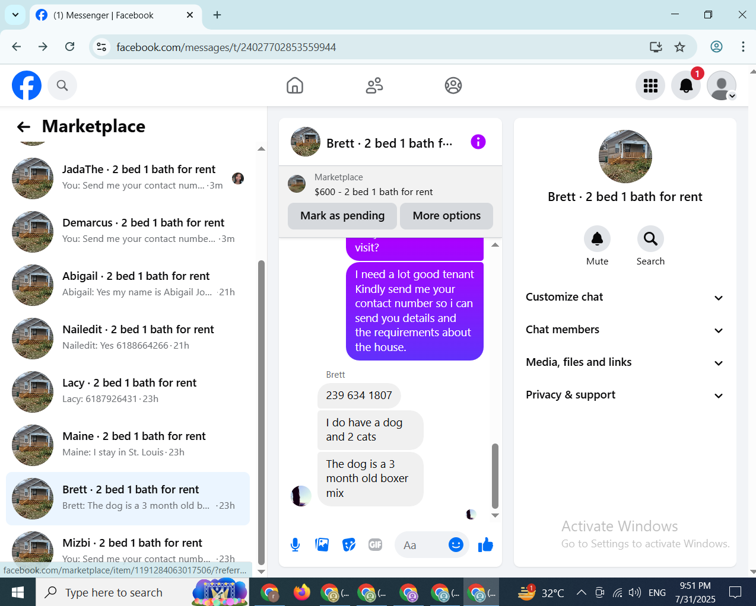The image size is (756, 606).
Task: Click the browser address bar URL
Action: [226, 47]
